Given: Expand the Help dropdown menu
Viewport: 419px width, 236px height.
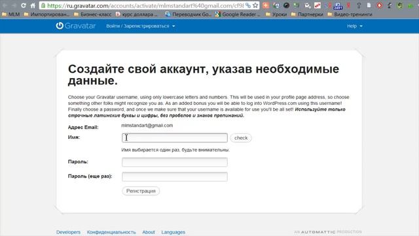Looking at the screenshot, I should coord(355,26).
